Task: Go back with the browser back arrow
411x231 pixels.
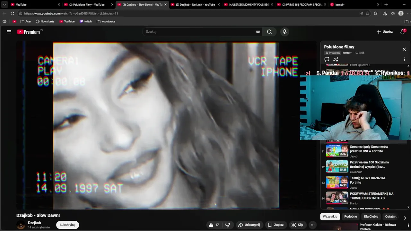Action: coord(4,13)
